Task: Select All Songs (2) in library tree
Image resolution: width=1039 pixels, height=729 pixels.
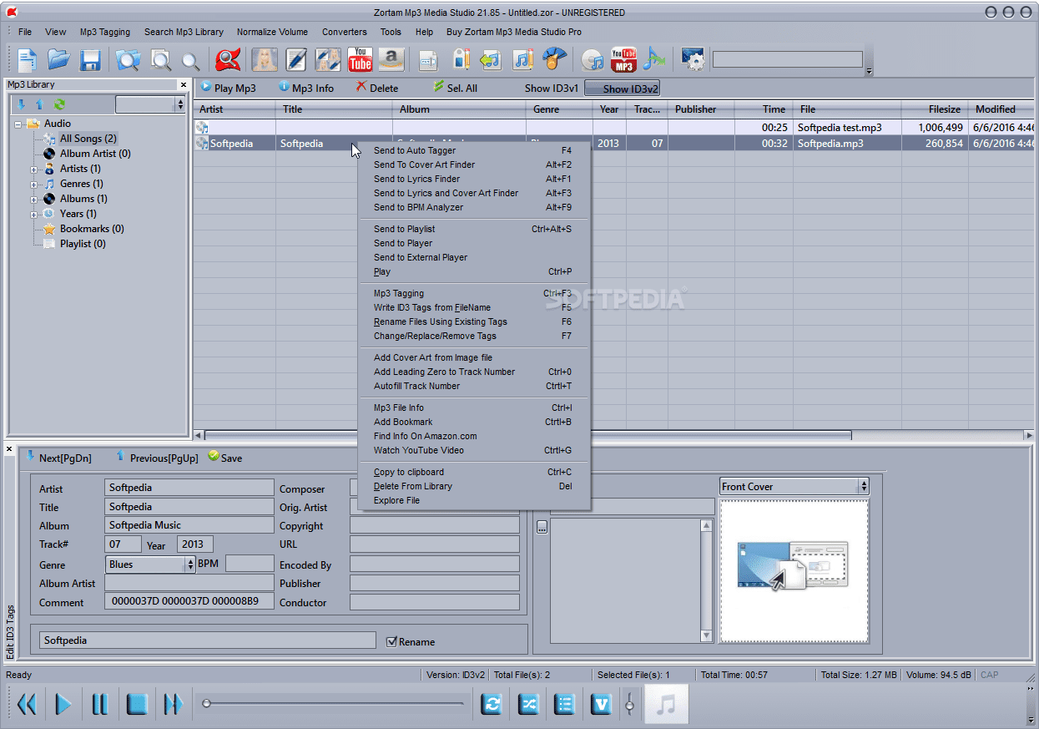Action: 88,139
